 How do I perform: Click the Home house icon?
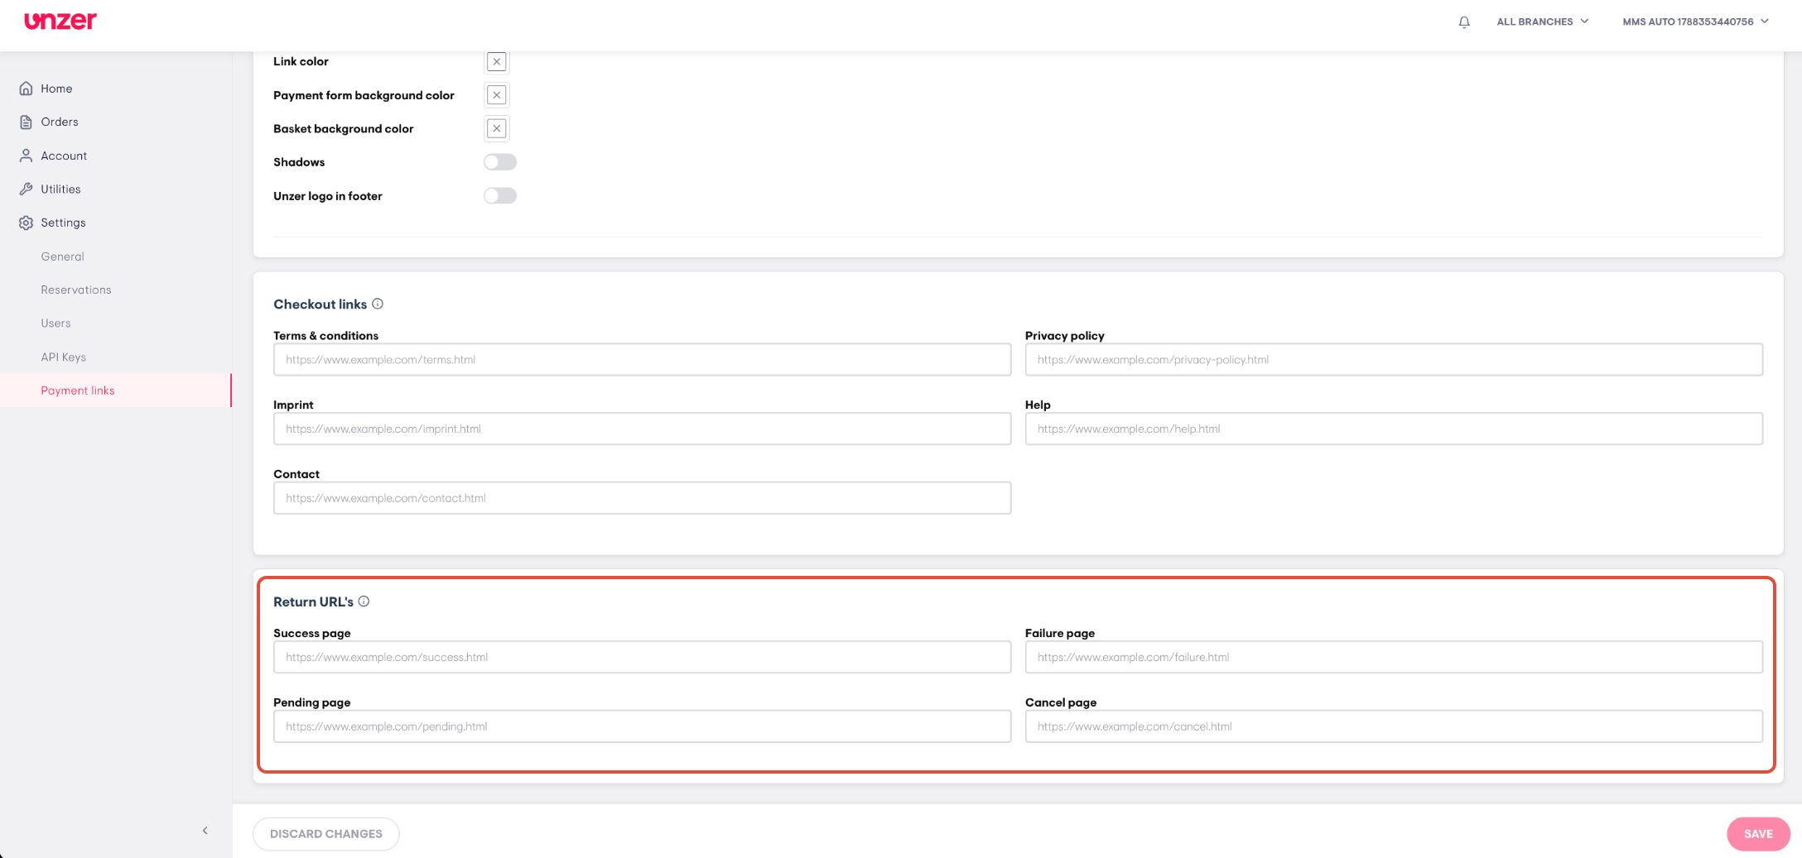26,89
